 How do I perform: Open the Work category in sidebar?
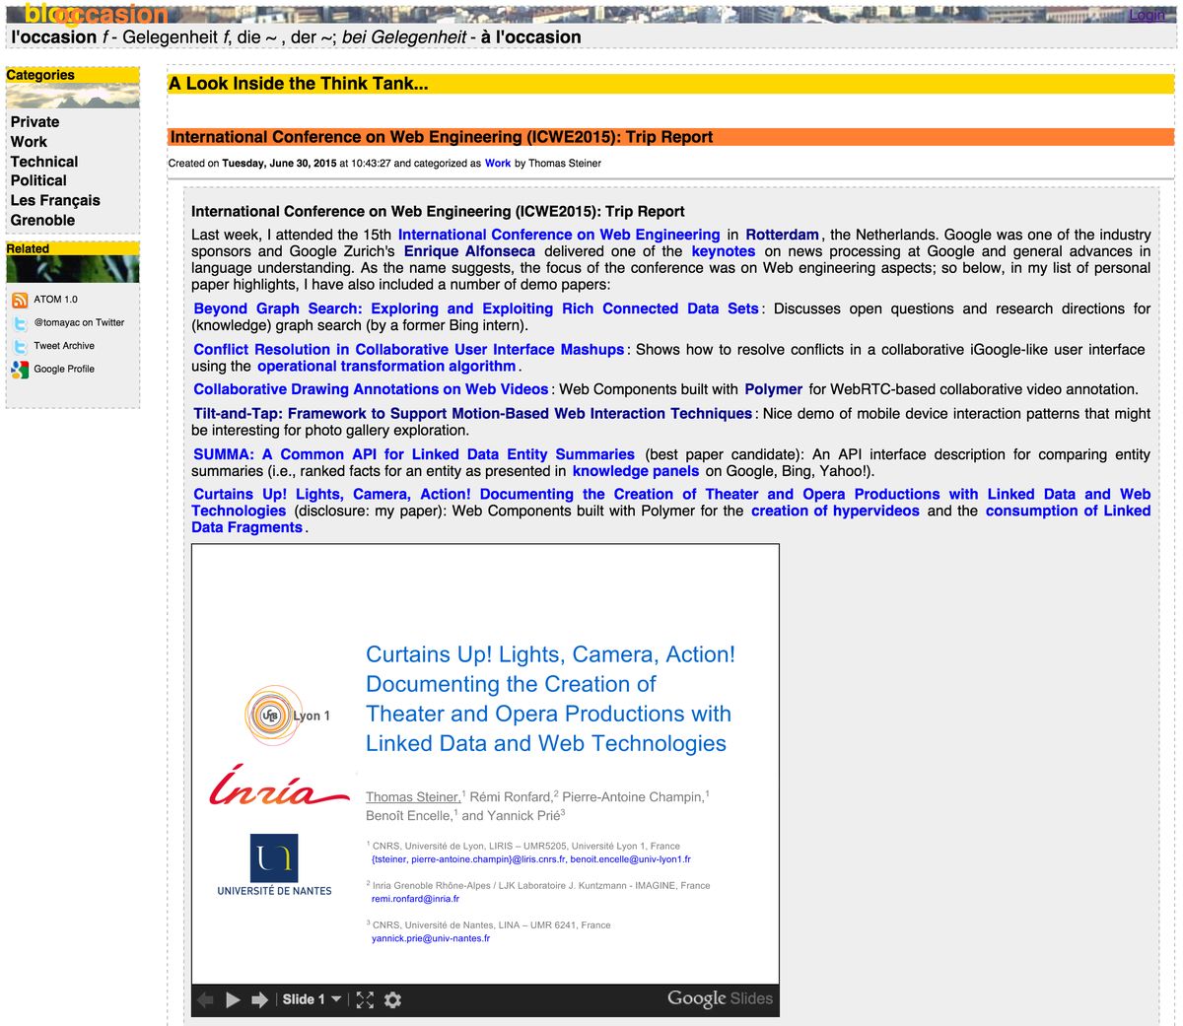[29, 142]
